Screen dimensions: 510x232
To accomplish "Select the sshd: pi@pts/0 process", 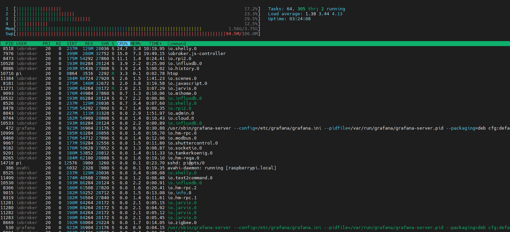I will tap(186, 163).
